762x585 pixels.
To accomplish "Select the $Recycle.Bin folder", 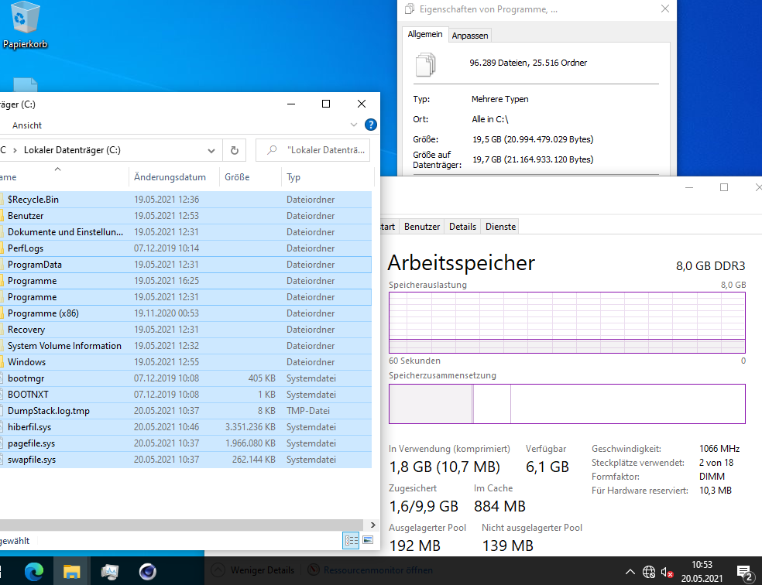I will pyautogui.click(x=186, y=200).
